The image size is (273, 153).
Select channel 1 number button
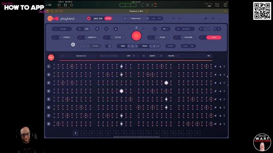coord(49,66)
